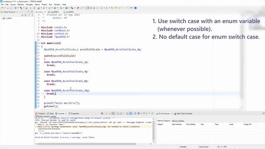265x149 pixels.
Task: Click the Free column header
Action: (217, 124)
